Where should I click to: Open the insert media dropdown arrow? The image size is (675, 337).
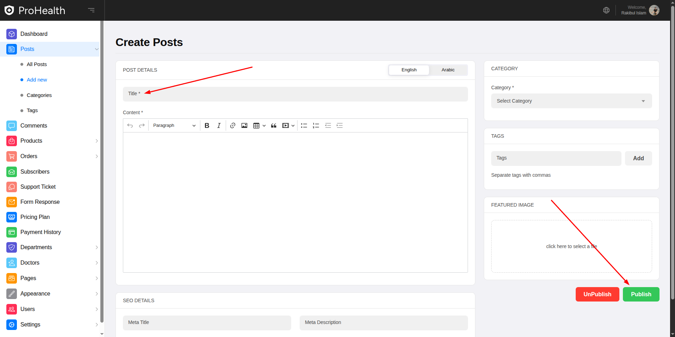pyautogui.click(x=293, y=125)
